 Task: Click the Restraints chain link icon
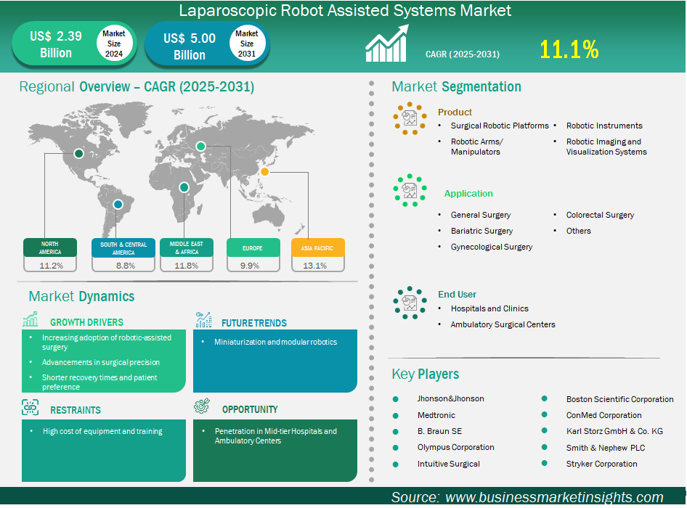click(x=31, y=407)
